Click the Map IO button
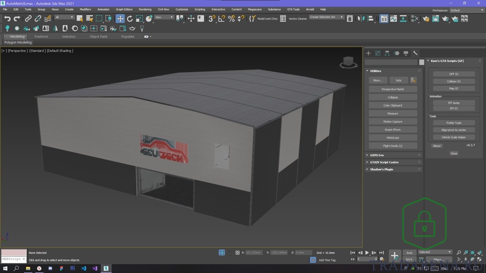This screenshot has width=486, height=273. click(454, 88)
